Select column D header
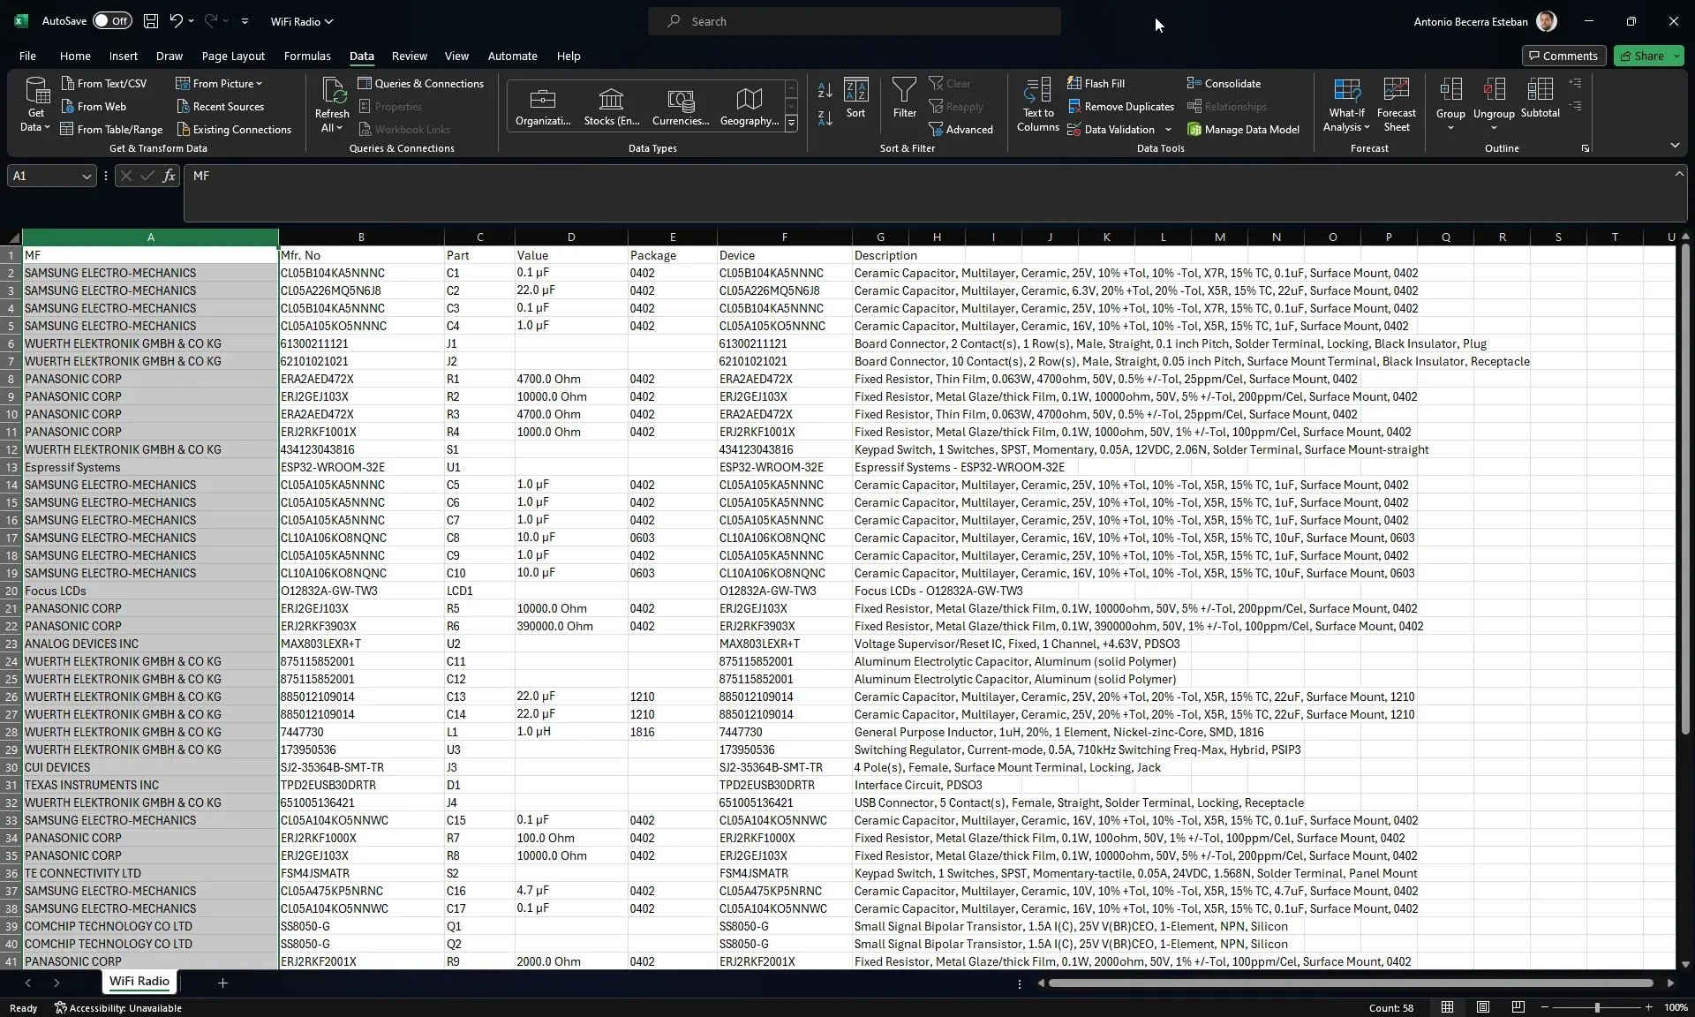1695x1017 pixels. coord(571,237)
